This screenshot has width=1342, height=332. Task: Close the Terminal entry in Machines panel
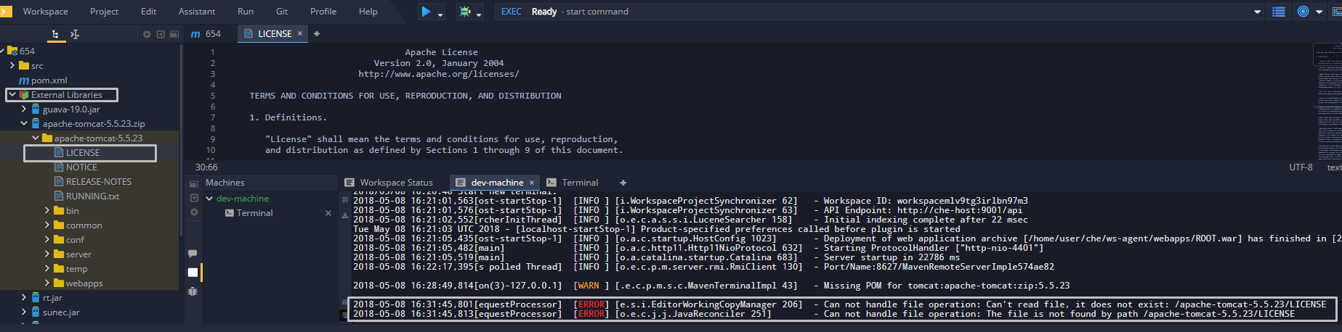pyautogui.click(x=328, y=212)
